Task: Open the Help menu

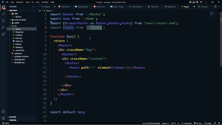Action: [52, 2]
